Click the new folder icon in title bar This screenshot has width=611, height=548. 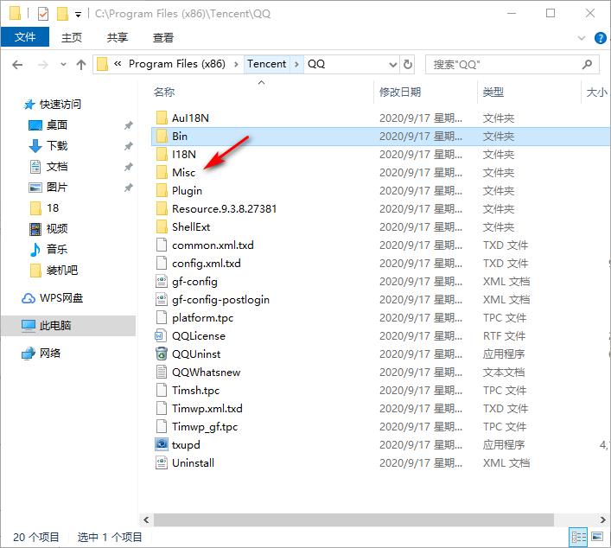pyautogui.click(x=62, y=14)
